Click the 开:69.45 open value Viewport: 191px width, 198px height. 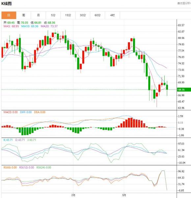9,23
